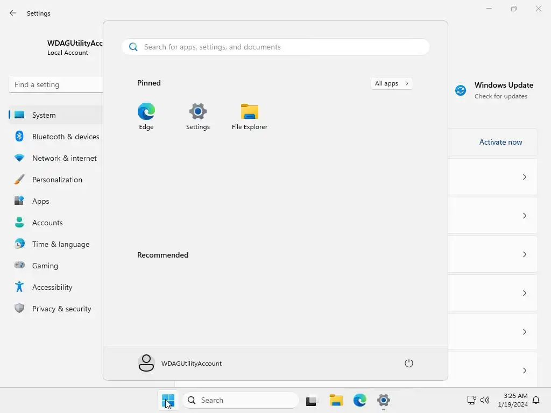Open Bluetooth & devices settings

(56, 137)
